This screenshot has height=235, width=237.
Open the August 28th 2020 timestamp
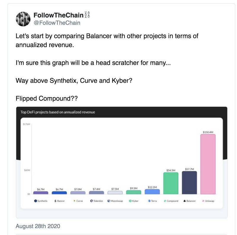tap(38, 226)
